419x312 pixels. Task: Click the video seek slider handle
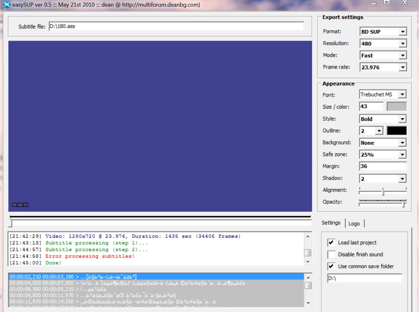10,223
